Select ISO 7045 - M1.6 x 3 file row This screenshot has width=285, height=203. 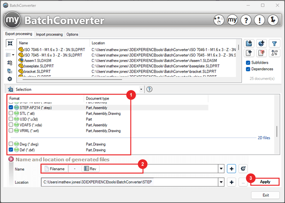coord(127,55)
